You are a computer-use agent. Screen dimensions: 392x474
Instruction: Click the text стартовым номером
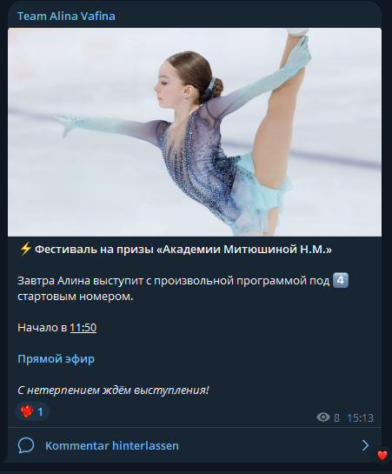[x=76, y=297]
